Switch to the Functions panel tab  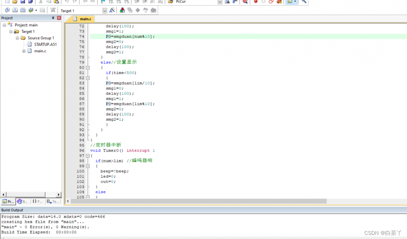coord(37,202)
